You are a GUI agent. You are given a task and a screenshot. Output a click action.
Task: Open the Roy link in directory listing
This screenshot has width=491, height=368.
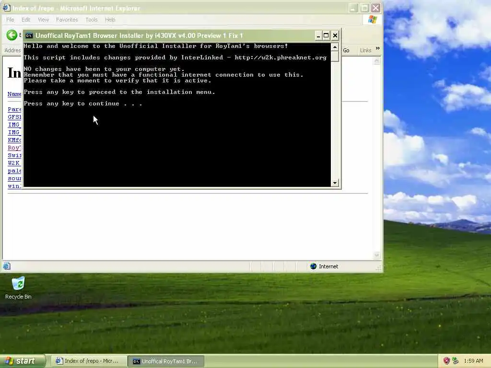(14, 148)
